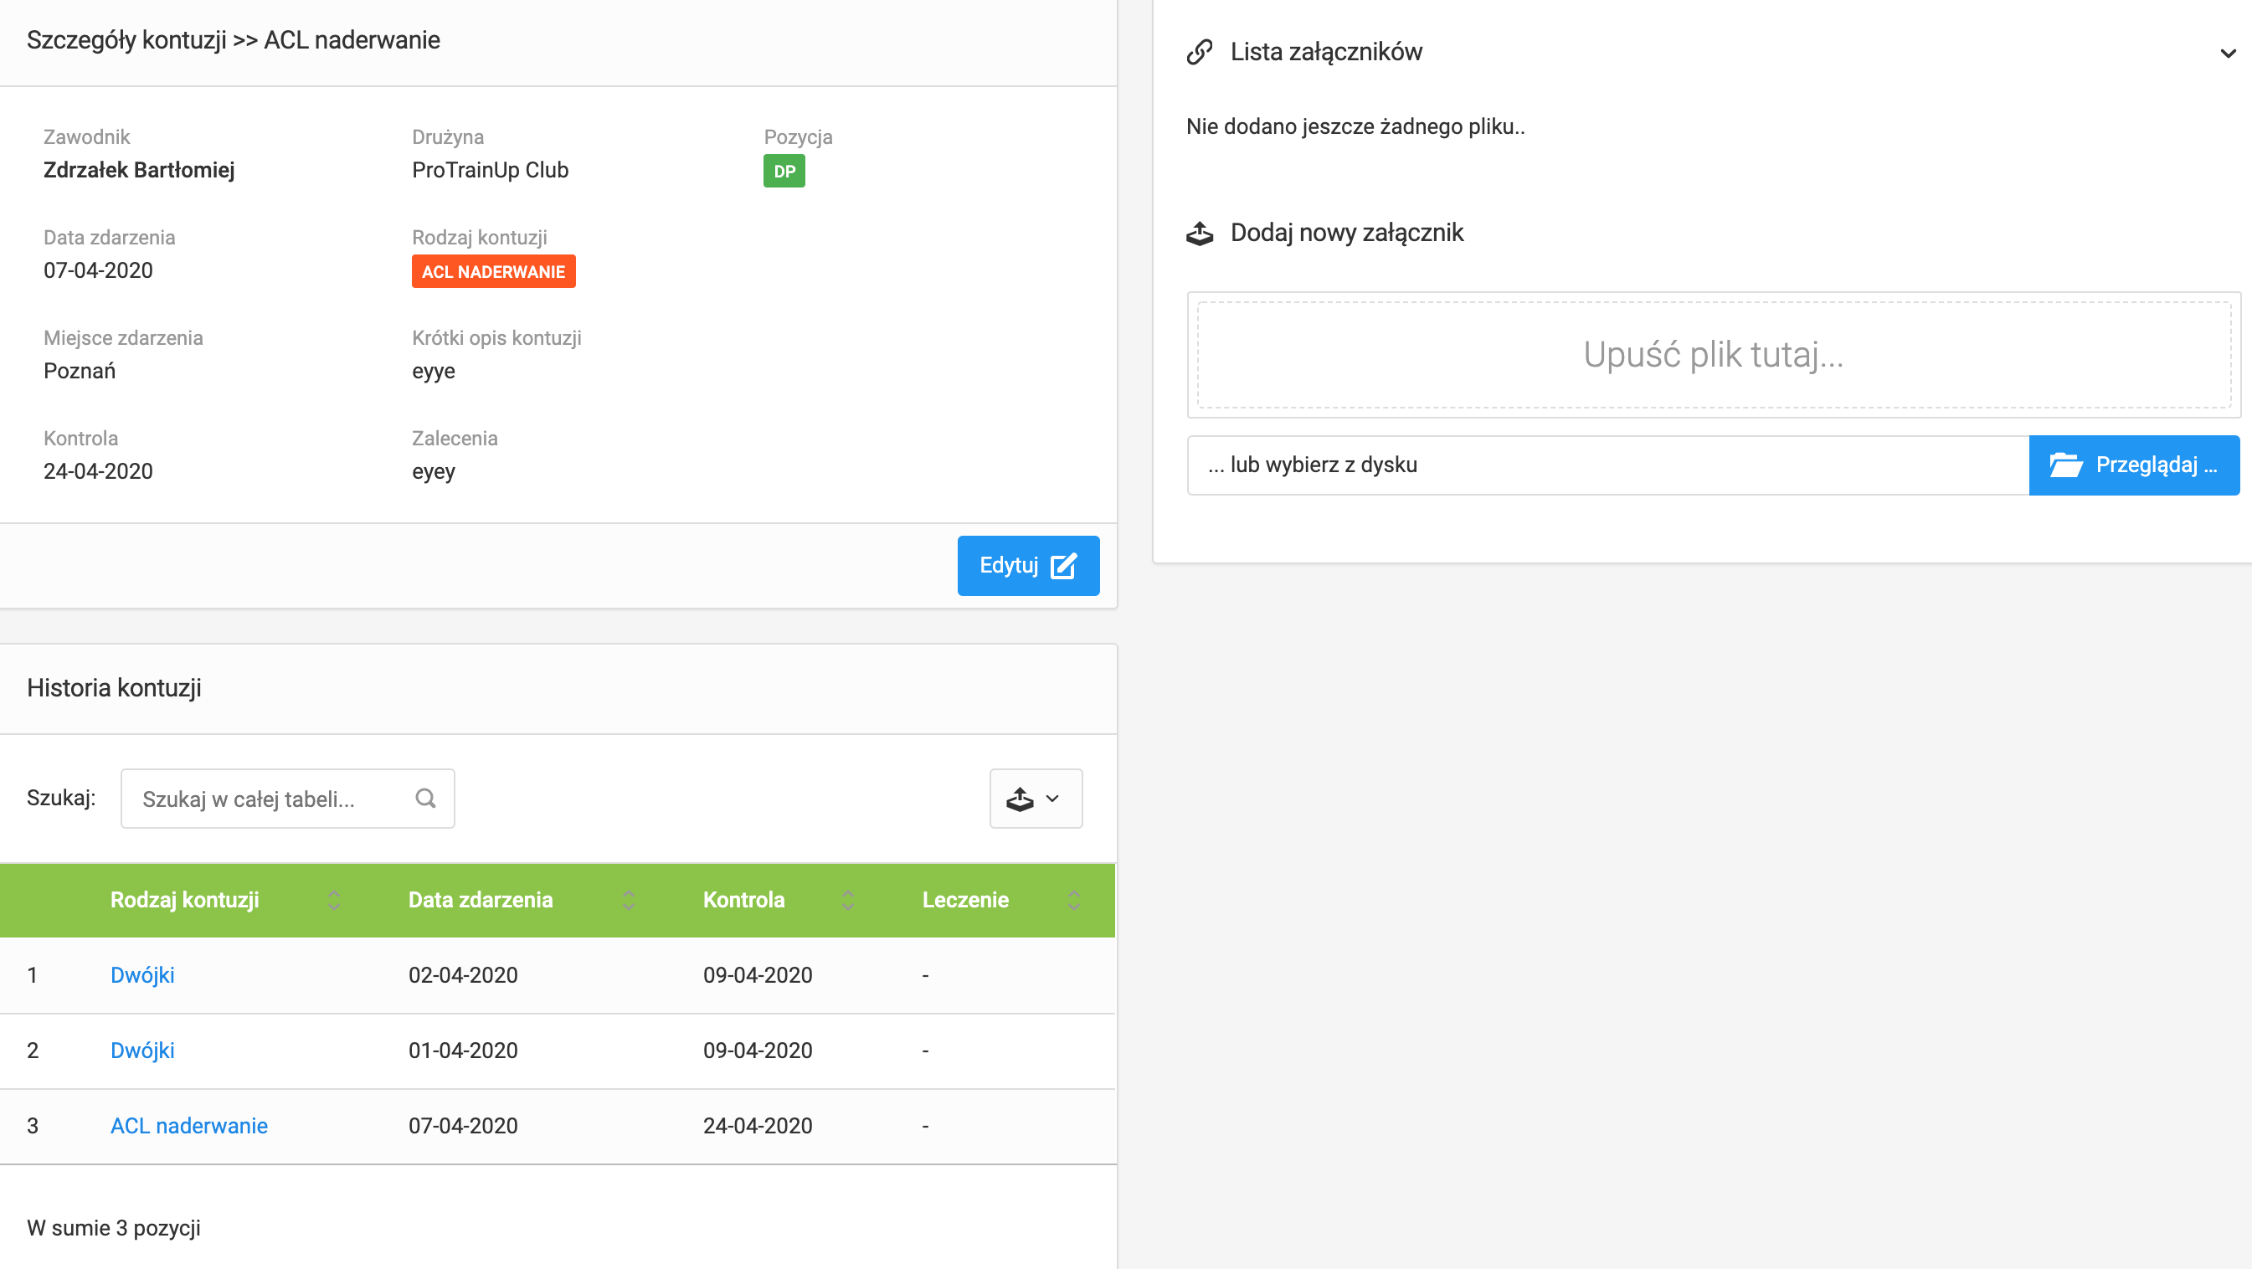The height and width of the screenshot is (1269, 2252).
Task: Click the green DP position badge
Action: [784, 172]
